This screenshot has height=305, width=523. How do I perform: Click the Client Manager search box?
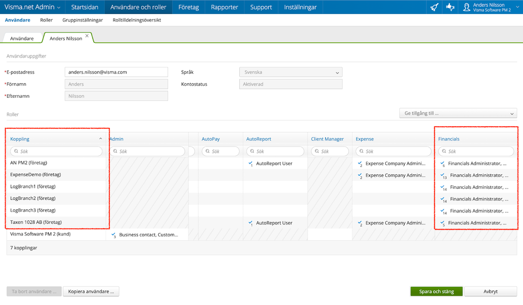point(330,151)
